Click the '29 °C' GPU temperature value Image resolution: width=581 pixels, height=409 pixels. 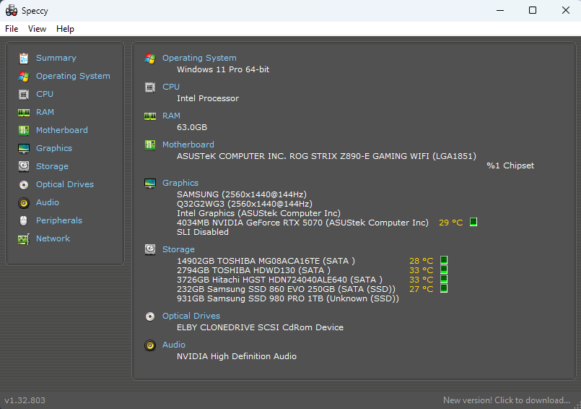pyautogui.click(x=451, y=223)
